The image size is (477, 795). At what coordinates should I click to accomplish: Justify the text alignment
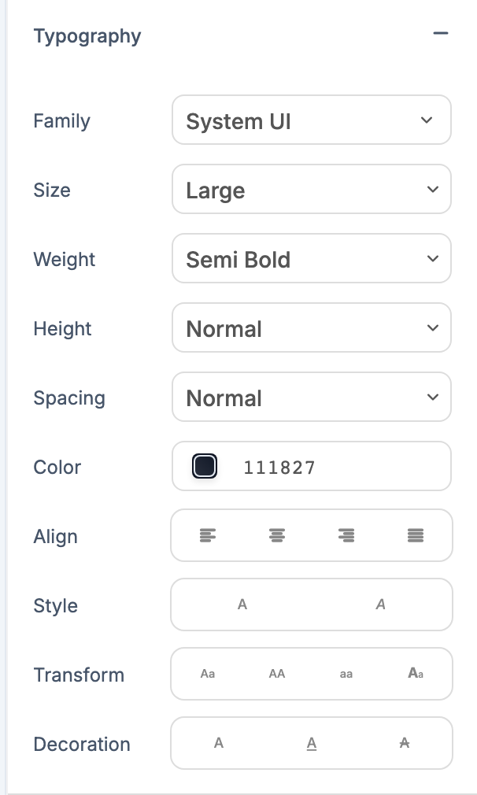[416, 536]
